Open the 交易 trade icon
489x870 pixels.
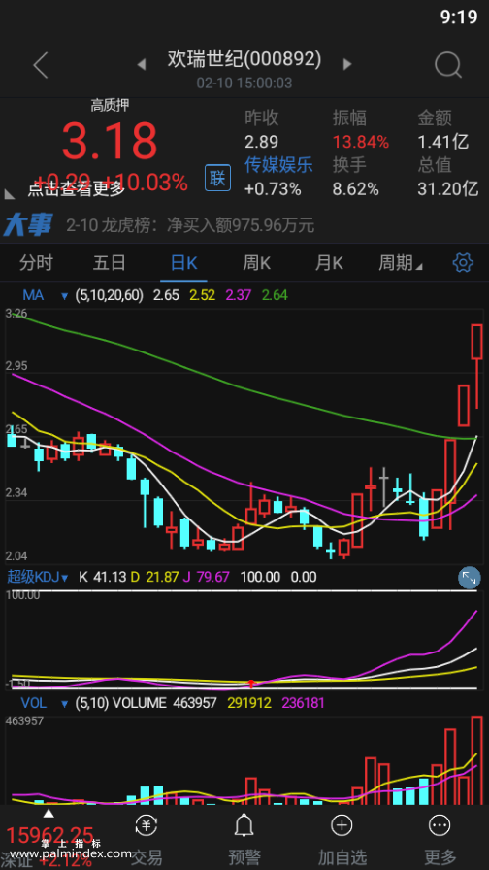[x=147, y=825]
